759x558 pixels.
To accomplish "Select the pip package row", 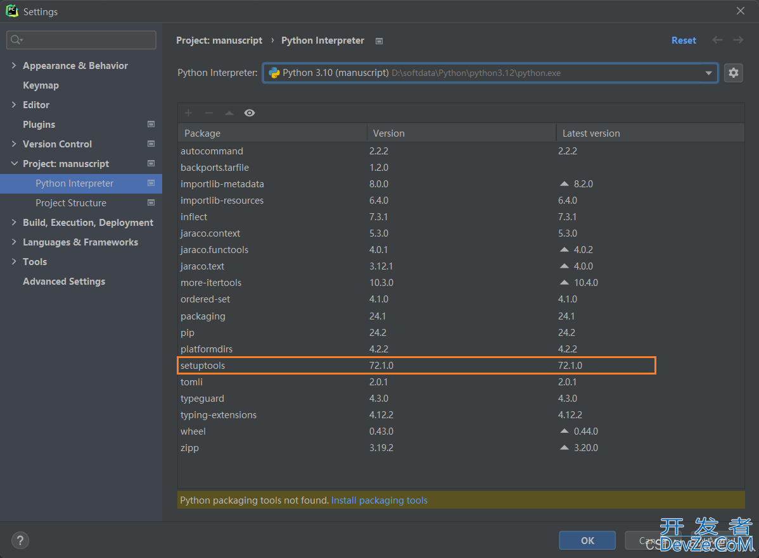I will pyautogui.click(x=461, y=332).
